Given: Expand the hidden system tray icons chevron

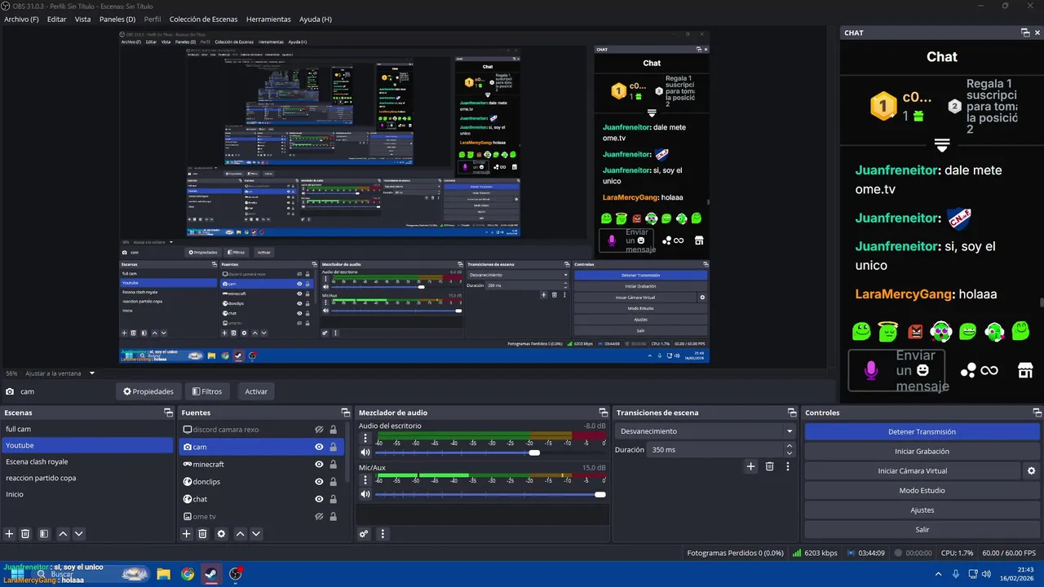Looking at the screenshot, I should click(938, 574).
